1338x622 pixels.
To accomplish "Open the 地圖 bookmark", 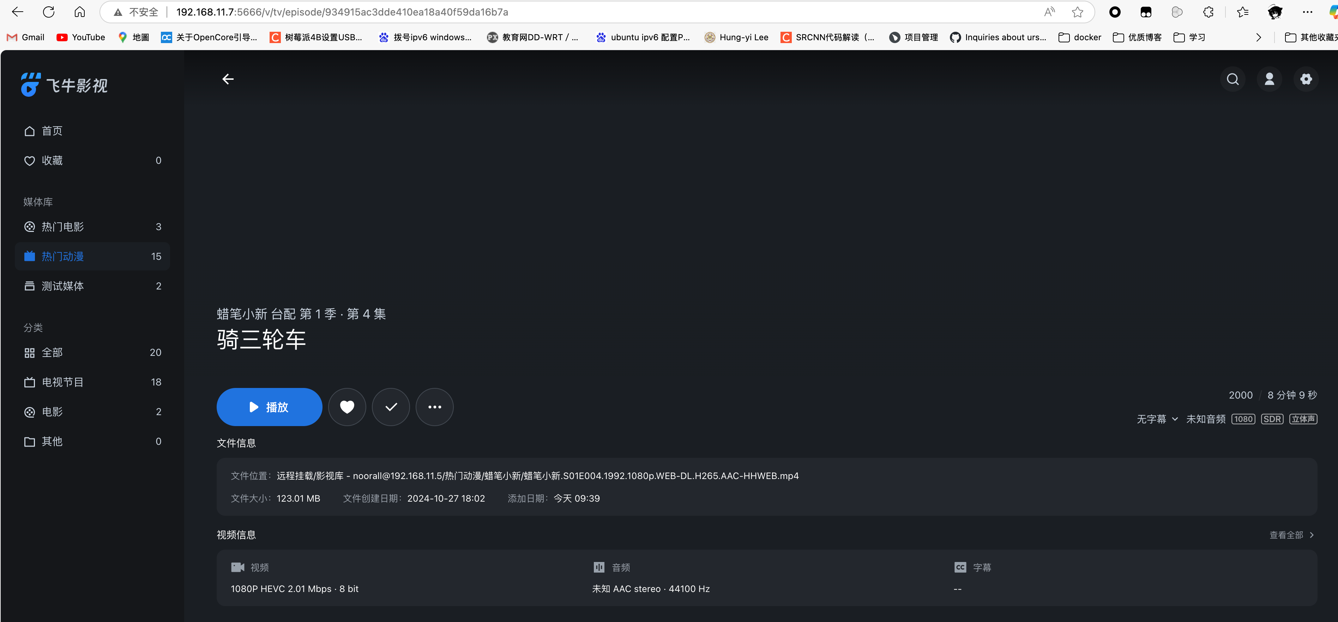I will [x=134, y=37].
